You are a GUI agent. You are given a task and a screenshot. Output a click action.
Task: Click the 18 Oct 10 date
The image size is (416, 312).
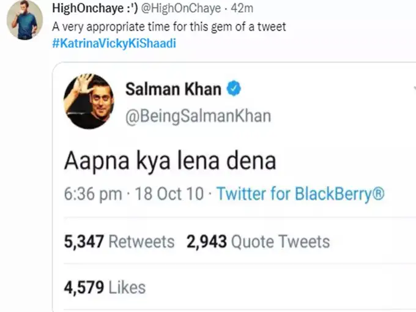point(169,194)
